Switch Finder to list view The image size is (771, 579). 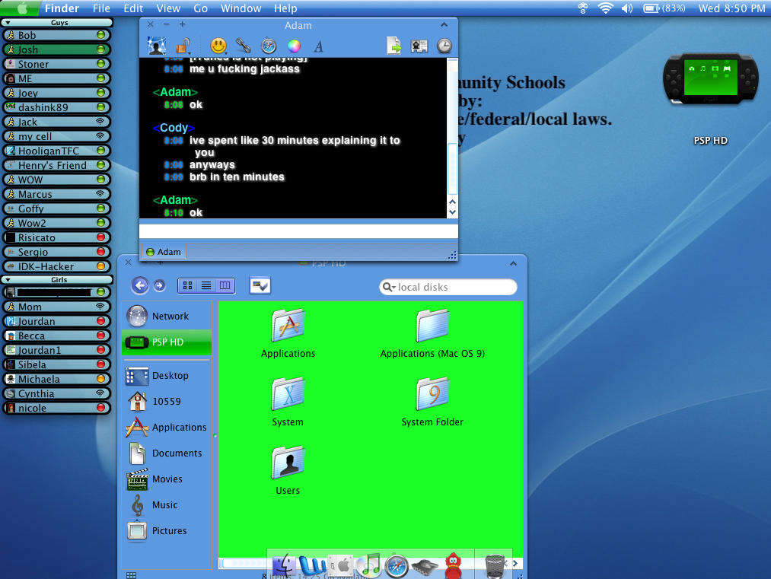pos(206,285)
